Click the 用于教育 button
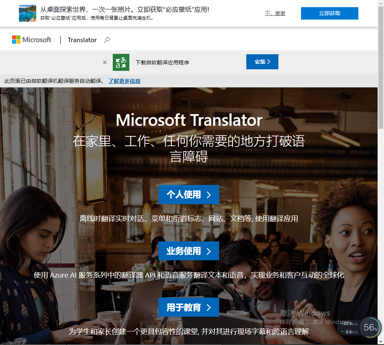Image resolution: width=384 pixels, height=345 pixels. [x=189, y=307]
